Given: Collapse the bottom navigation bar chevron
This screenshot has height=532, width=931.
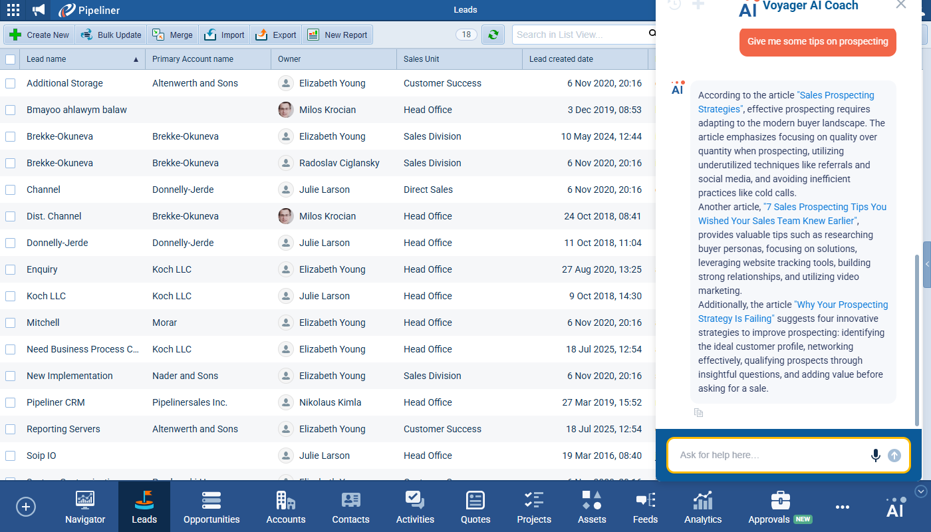Looking at the screenshot, I should point(921,491).
